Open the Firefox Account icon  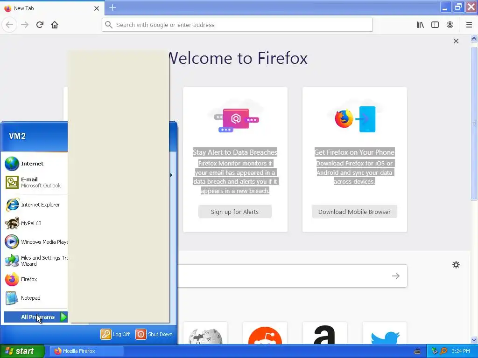click(x=450, y=25)
